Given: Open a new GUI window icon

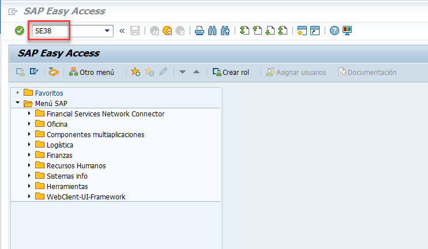Looking at the screenshot, I should (302, 31).
